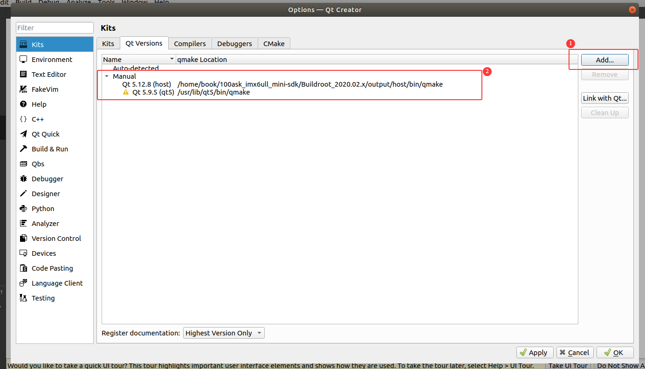Sort by the Name column header

point(139,60)
